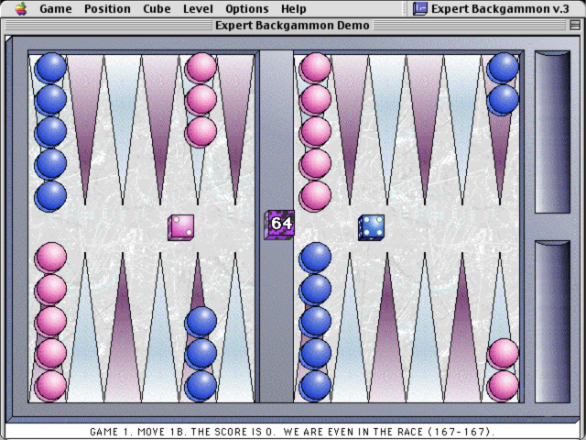Select the upper pink checker in the bottom-right pair

coord(503,354)
